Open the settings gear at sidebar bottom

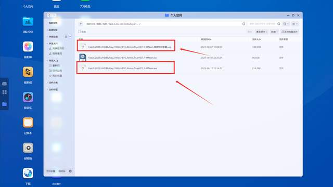(x=70, y=171)
